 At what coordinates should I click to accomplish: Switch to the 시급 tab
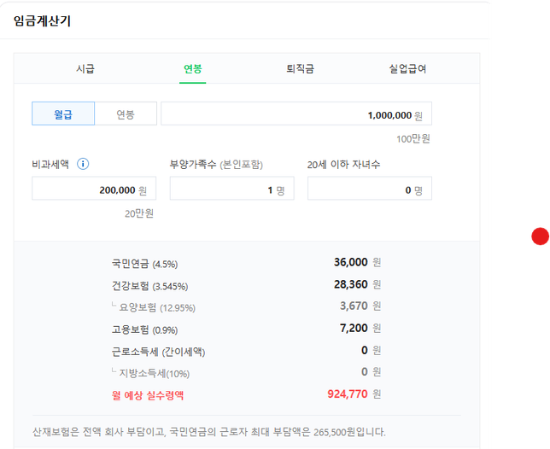coord(85,69)
